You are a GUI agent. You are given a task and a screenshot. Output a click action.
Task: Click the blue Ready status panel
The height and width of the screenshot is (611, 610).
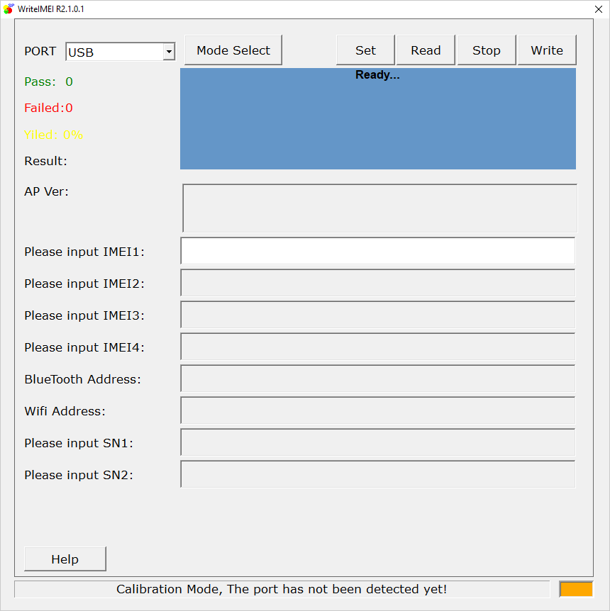[x=377, y=118]
